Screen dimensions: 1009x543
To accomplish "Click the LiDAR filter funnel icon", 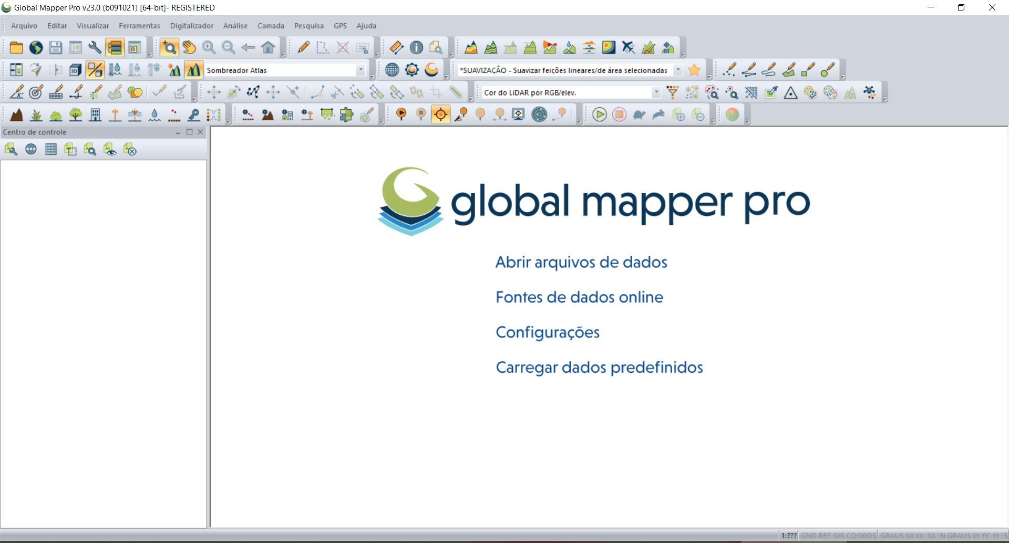I will coord(672,93).
